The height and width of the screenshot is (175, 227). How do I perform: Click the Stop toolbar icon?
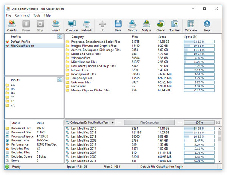(40, 26)
